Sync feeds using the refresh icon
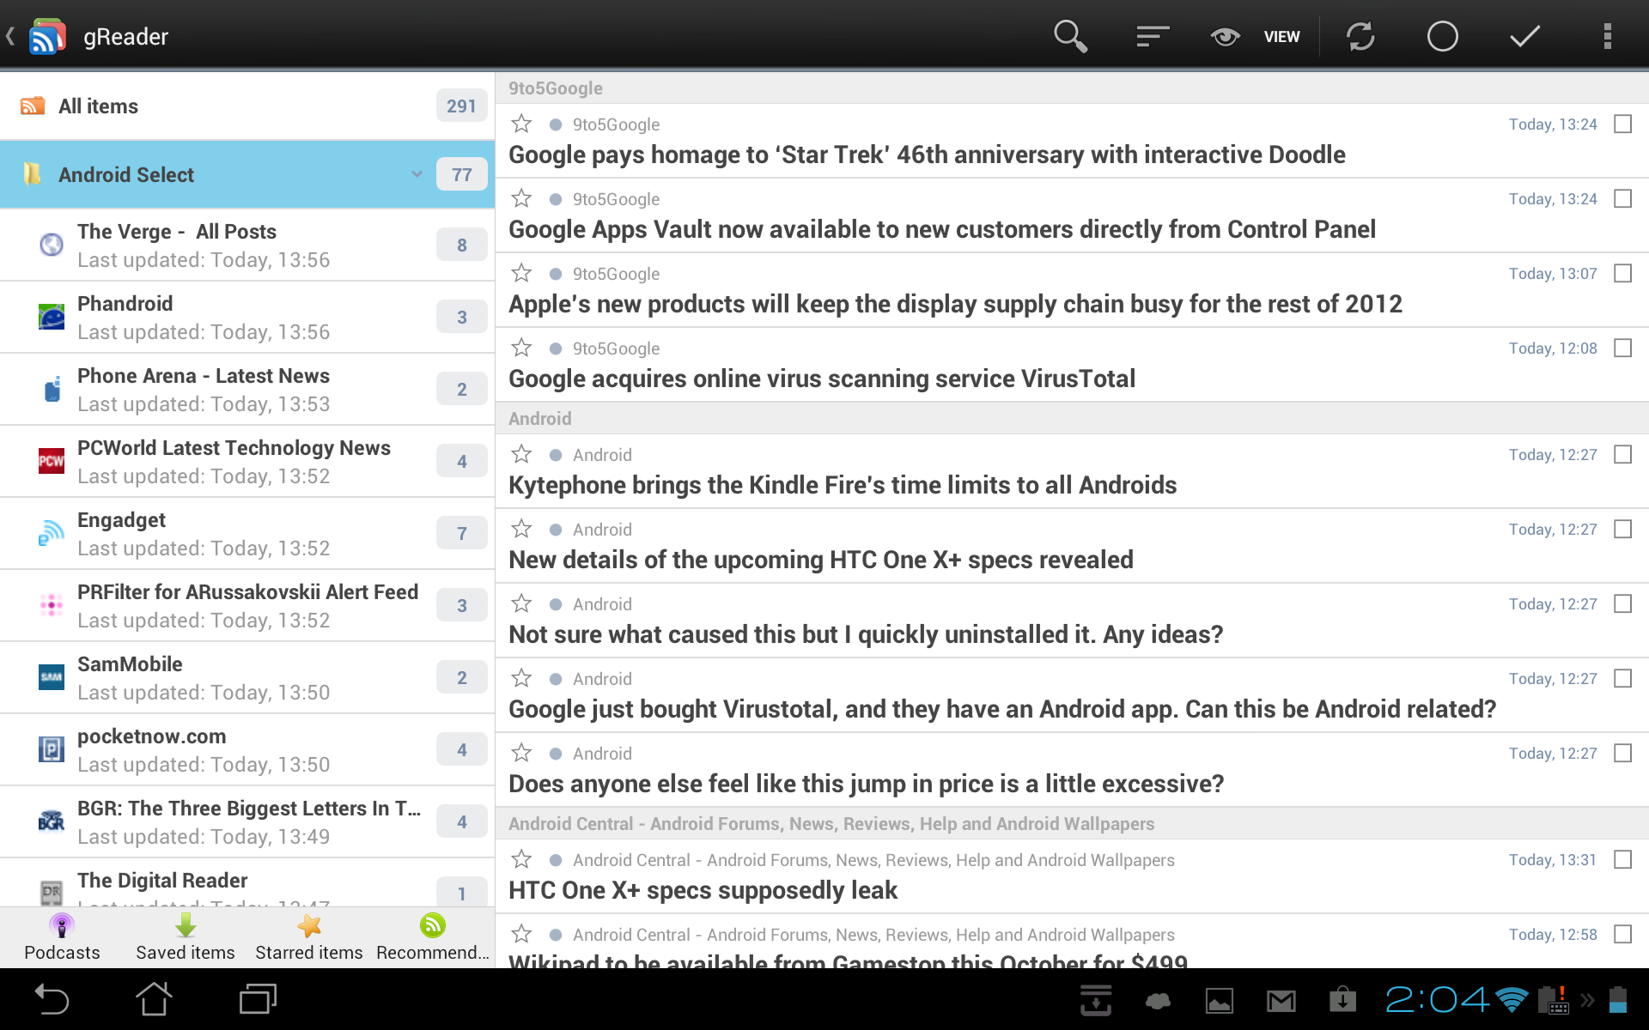Viewport: 1649px width, 1030px height. 1360,36
